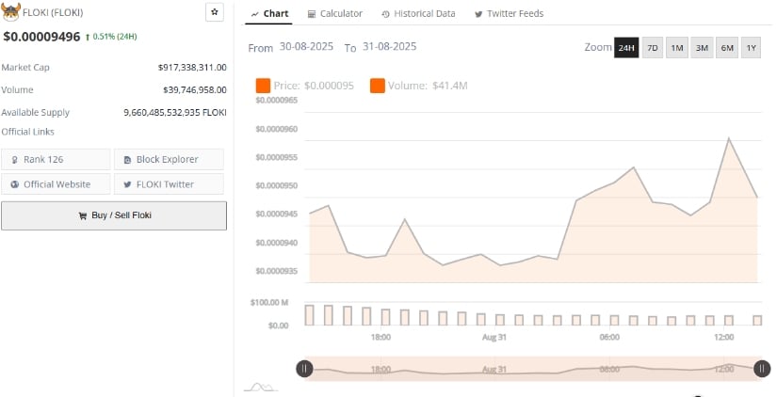Image resolution: width=777 pixels, height=397 pixels.
Task: Click the Buy / Sell Floki button
Action: (x=114, y=215)
